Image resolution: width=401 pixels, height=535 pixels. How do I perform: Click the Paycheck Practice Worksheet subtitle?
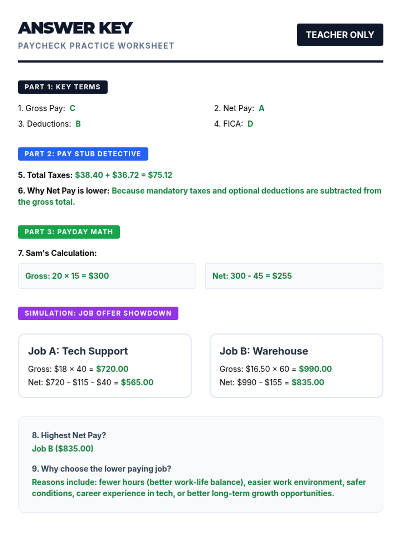[96, 46]
